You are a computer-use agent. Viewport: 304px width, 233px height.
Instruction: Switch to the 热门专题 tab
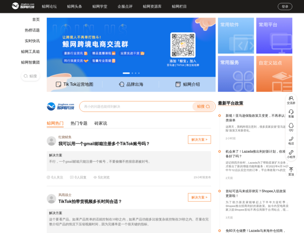pos(79,123)
